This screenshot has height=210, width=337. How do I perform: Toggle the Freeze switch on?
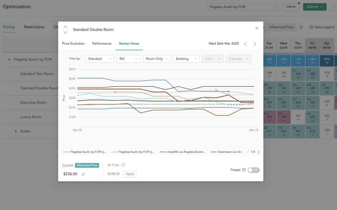click(253, 170)
